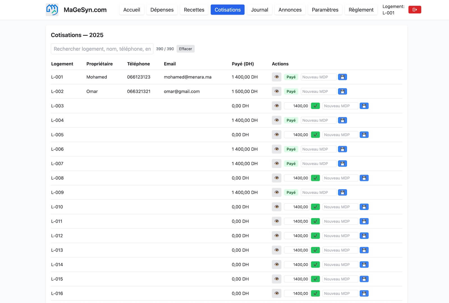
Task: Click the save icon in row L-005
Action: click(364, 135)
